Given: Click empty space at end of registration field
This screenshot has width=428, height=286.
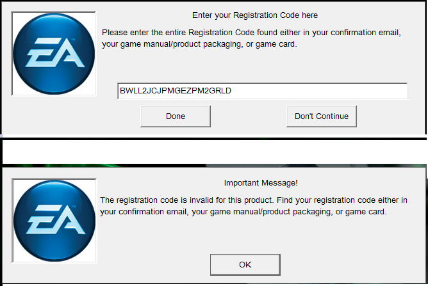Looking at the screenshot, I should click(x=333, y=91).
